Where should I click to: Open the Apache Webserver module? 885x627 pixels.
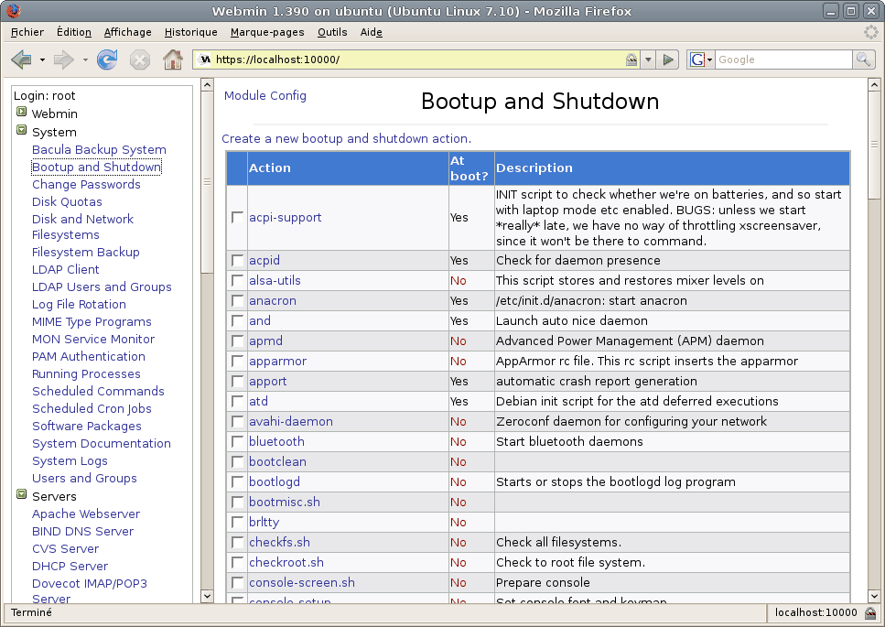(x=86, y=514)
